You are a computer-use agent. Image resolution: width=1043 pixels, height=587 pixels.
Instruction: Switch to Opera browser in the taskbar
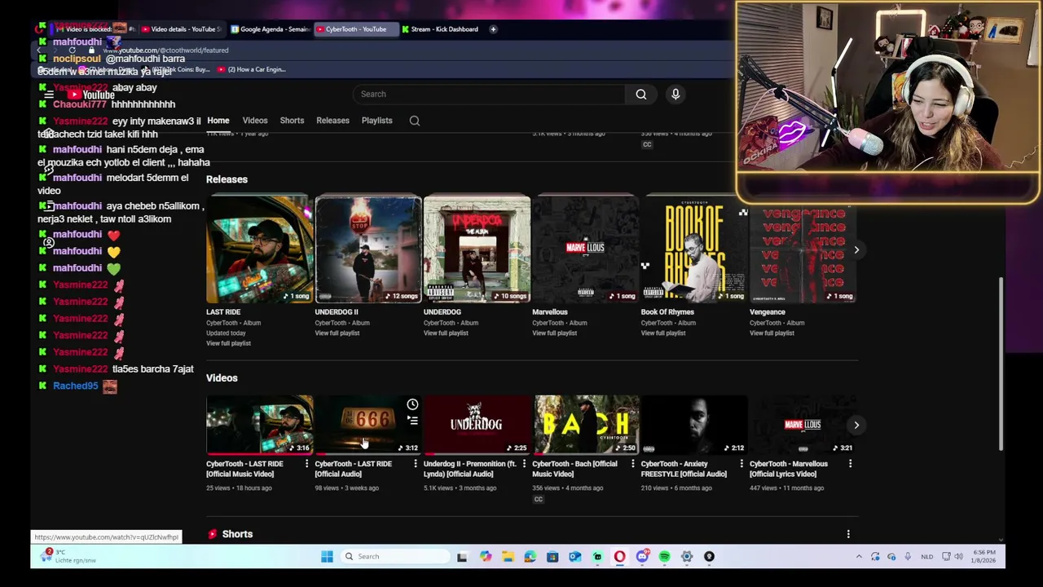coord(620,557)
